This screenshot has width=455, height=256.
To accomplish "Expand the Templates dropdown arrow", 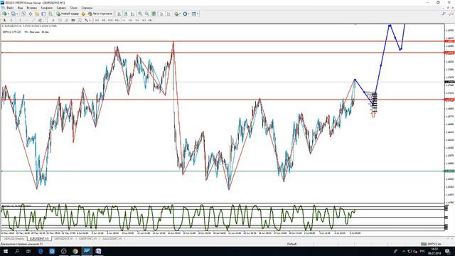I will [x=198, y=14].
